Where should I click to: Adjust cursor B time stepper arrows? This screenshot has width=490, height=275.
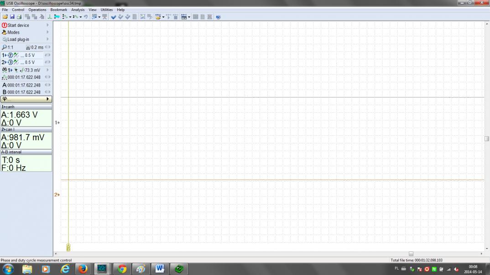point(47,92)
